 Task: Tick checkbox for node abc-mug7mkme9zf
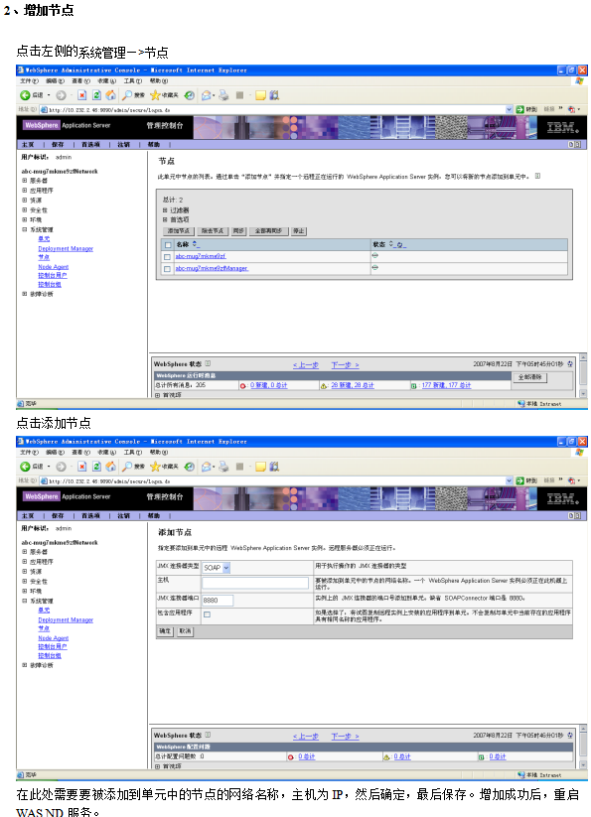click(x=167, y=257)
